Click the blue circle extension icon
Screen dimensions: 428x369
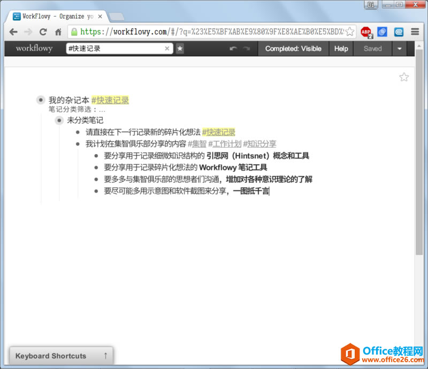pos(382,32)
